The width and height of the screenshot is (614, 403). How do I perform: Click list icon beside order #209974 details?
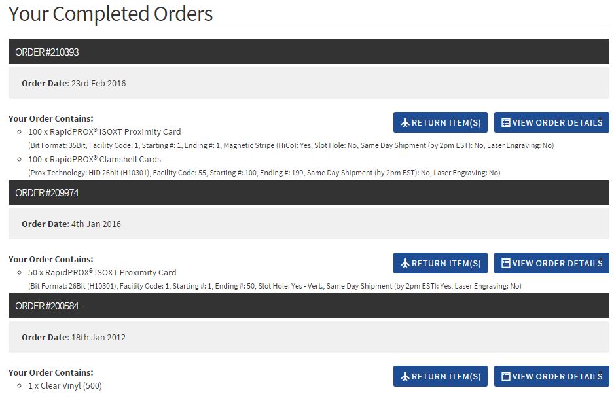click(x=505, y=263)
